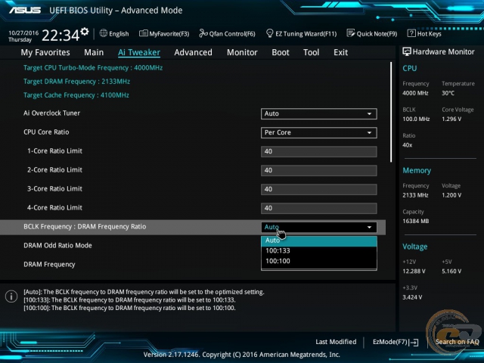This screenshot has width=484, height=363.
Task: Click the +12V reading 12.288 V
Action: [414, 271]
